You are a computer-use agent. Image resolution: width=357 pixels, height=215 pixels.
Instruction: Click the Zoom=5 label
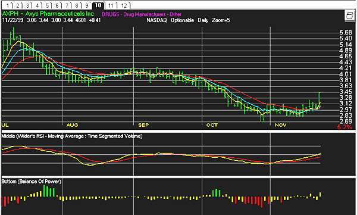pos(221,20)
